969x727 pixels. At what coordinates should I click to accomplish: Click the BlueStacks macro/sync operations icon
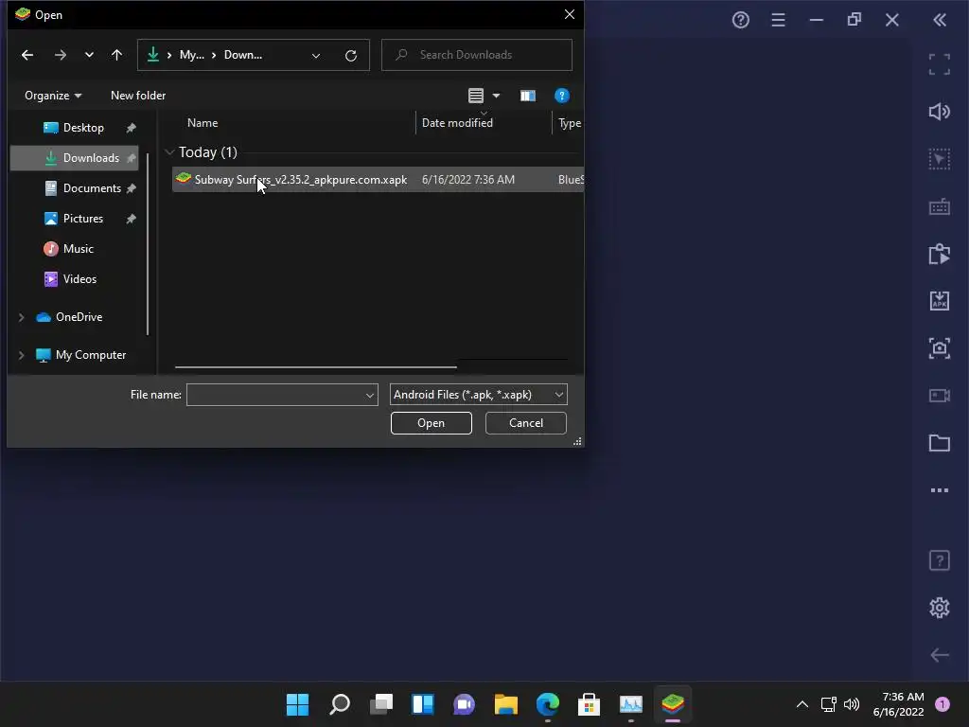[x=939, y=254]
